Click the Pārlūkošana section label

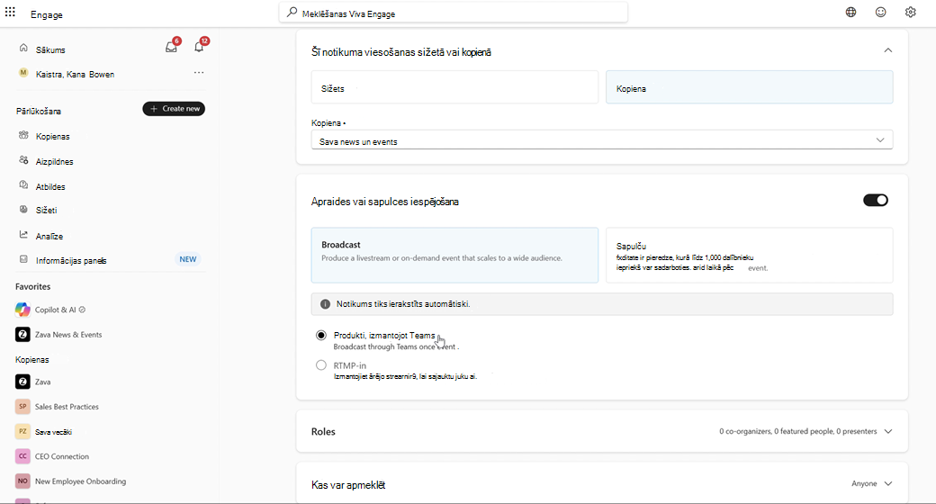point(38,111)
